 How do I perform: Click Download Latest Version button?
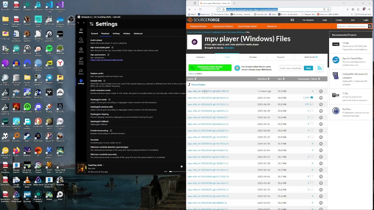[x=210, y=68]
